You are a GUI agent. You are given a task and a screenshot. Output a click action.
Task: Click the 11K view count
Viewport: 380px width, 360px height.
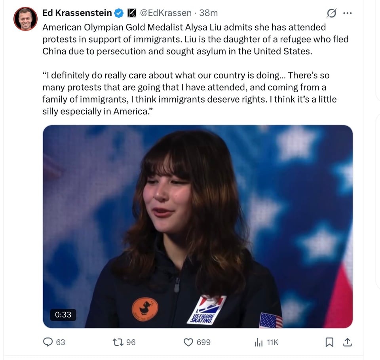click(x=272, y=342)
